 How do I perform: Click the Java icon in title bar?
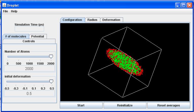pos(4,5)
